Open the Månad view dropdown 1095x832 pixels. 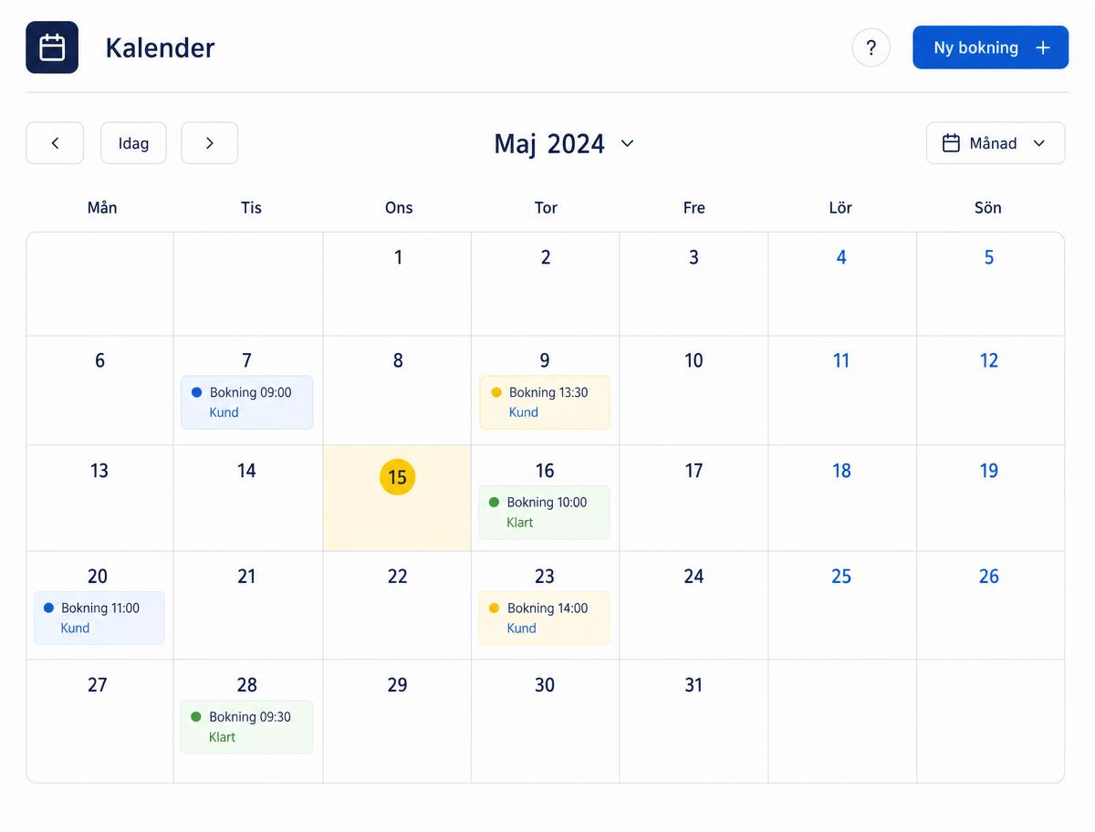(996, 143)
